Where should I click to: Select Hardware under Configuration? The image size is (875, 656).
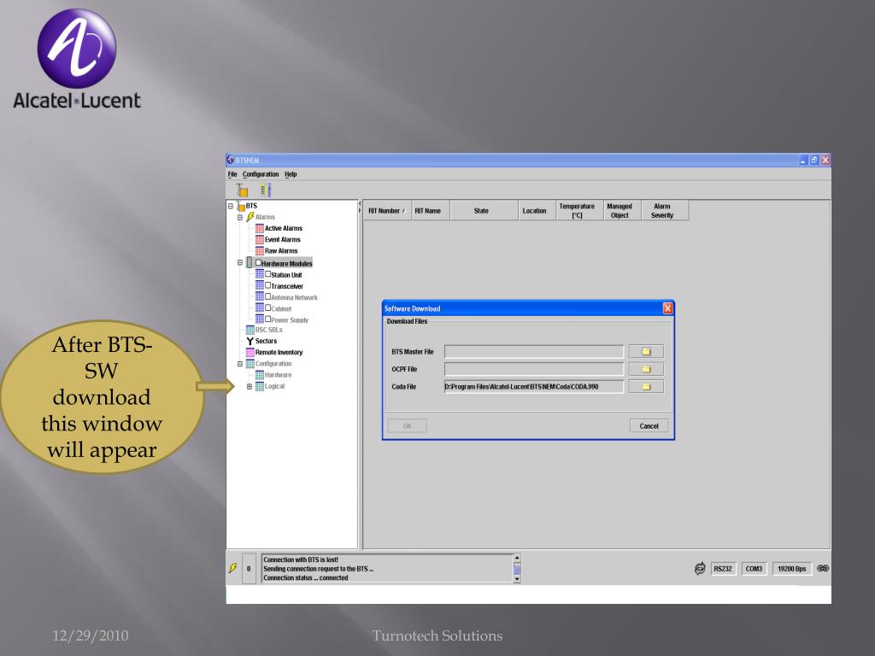278,375
